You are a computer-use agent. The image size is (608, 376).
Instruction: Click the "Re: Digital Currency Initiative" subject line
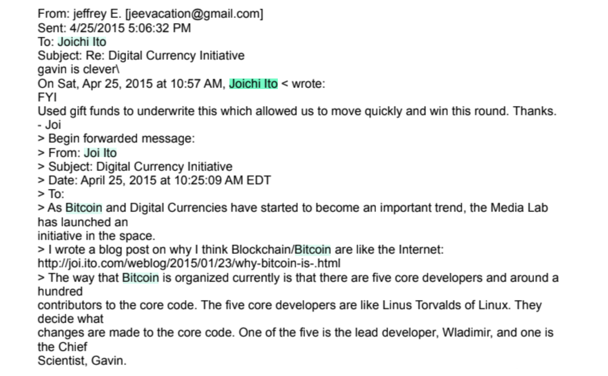click(165, 56)
